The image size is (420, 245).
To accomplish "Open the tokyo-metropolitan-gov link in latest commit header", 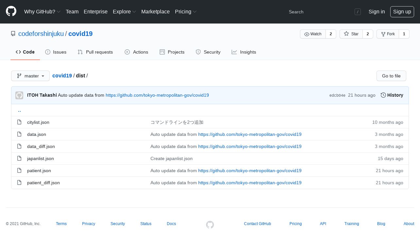I will pyautogui.click(x=157, y=95).
